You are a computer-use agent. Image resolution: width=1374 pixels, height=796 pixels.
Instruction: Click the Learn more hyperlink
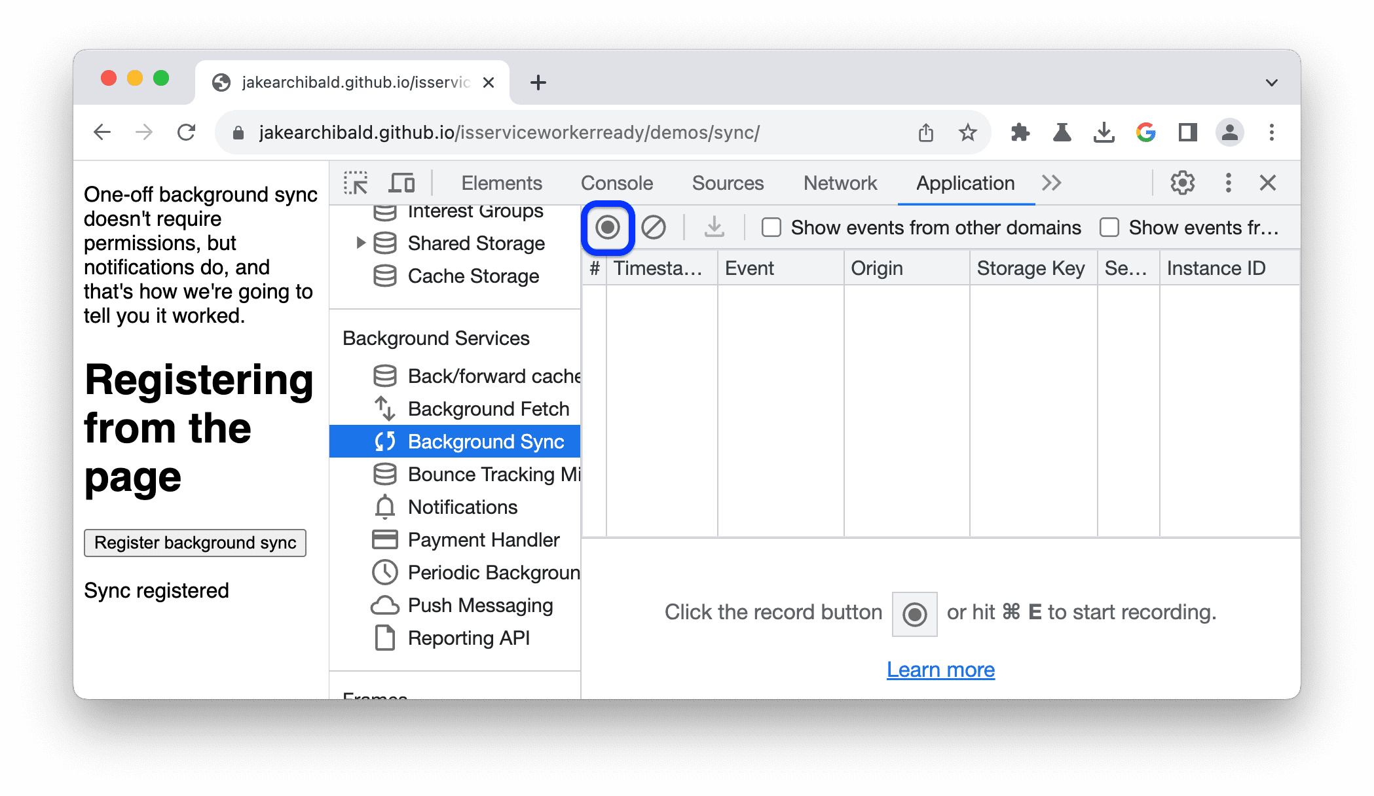940,668
